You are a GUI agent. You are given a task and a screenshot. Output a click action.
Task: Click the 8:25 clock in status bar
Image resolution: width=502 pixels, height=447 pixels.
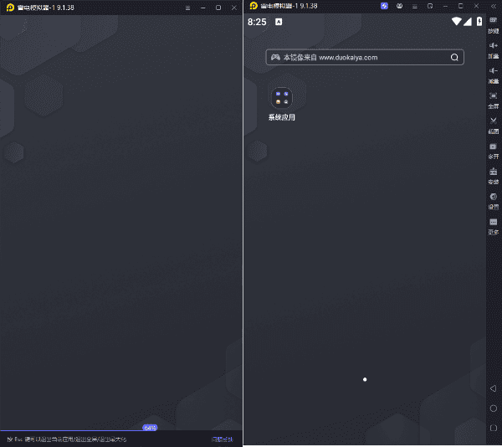257,22
